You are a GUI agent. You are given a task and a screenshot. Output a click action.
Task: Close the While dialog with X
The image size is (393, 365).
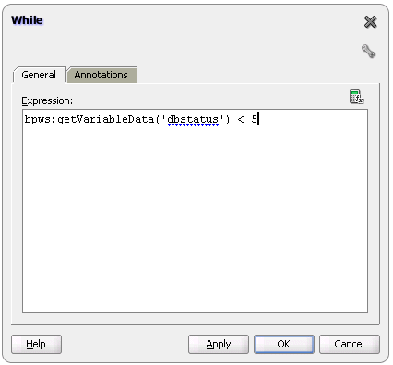[x=370, y=22]
